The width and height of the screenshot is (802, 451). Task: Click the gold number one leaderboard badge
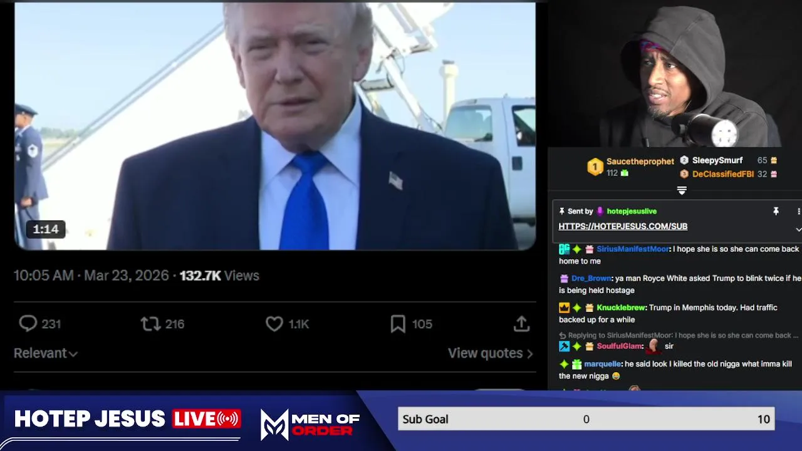tap(595, 167)
